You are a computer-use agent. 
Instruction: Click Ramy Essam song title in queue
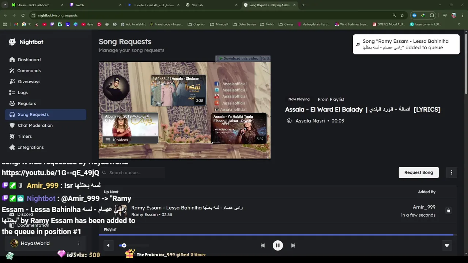pyautogui.click(x=187, y=207)
